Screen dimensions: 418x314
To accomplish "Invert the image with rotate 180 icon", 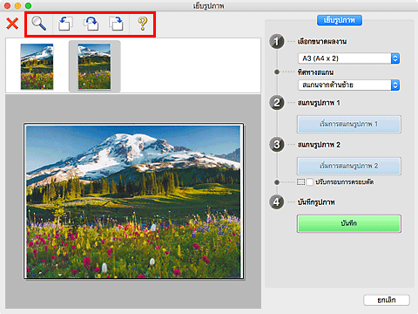I will coord(91,24).
